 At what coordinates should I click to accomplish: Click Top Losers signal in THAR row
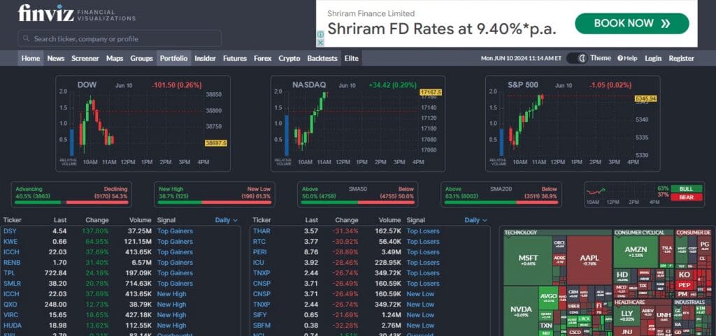point(423,231)
